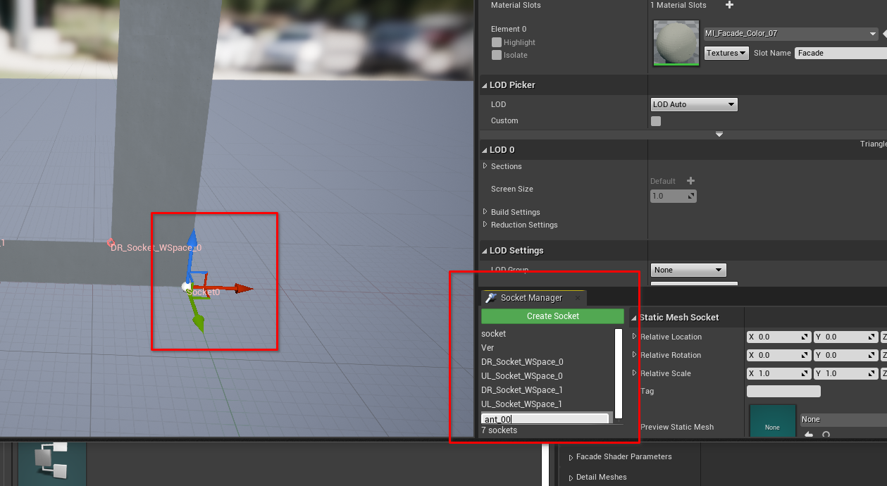Click the blueprint node icon in bottom panel
Image resolution: width=887 pixels, height=486 pixels.
51,461
